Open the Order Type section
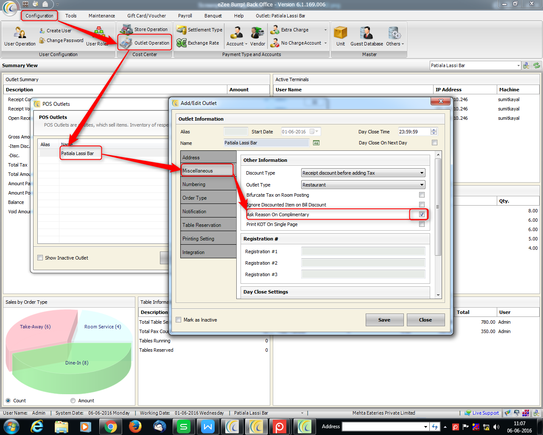543x435 pixels. coord(208,198)
